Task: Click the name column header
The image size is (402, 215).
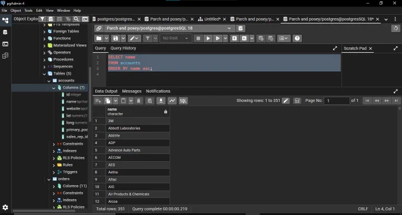Action: [x=138, y=111]
